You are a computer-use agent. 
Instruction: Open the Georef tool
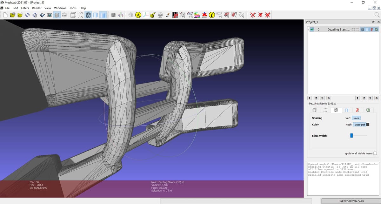click(204, 15)
